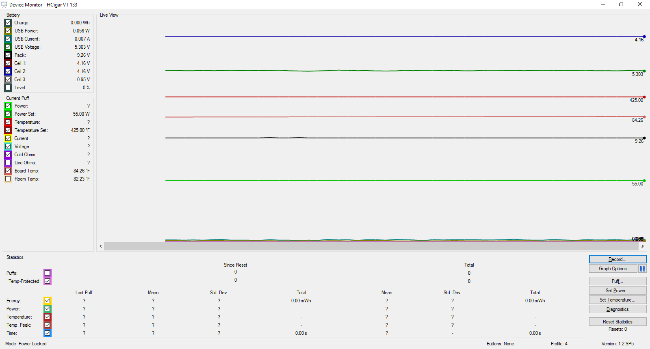
Task: Enable the Puffs statistics checkbox
Action: tap(48, 273)
